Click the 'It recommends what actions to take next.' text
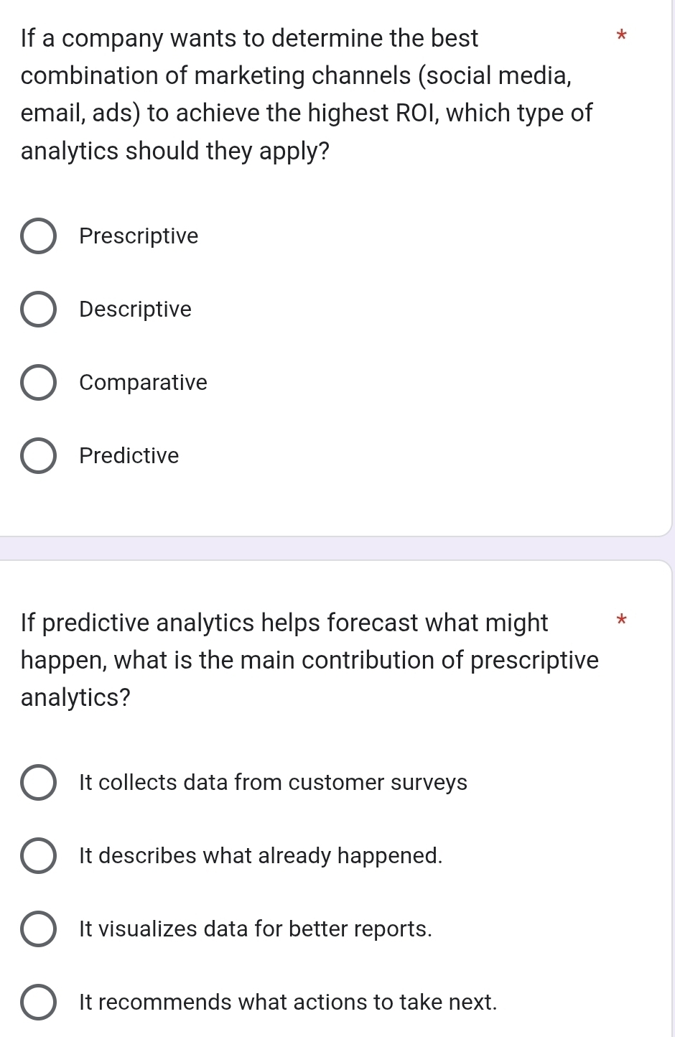Image resolution: width=675 pixels, height=1037 pixels. pos(288,1003)
